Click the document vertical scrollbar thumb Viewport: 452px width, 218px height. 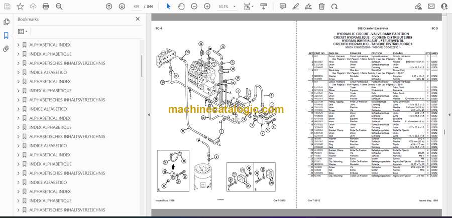pos(445,132)
